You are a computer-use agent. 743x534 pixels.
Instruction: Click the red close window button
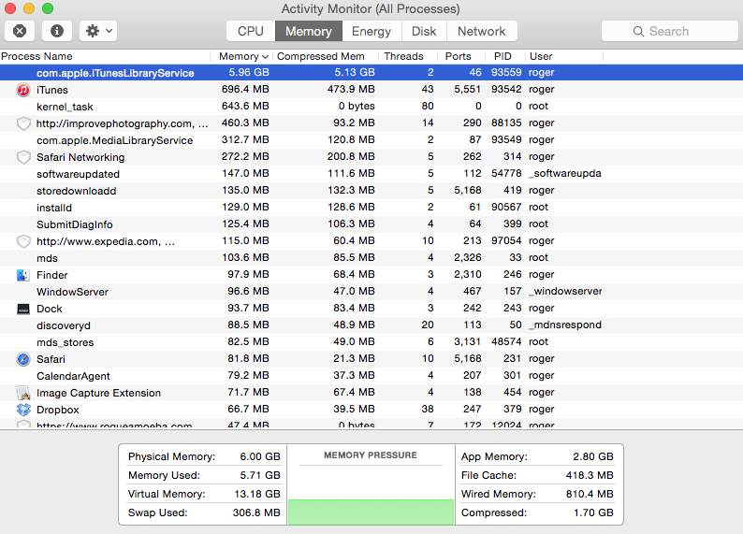pos(10,8)
